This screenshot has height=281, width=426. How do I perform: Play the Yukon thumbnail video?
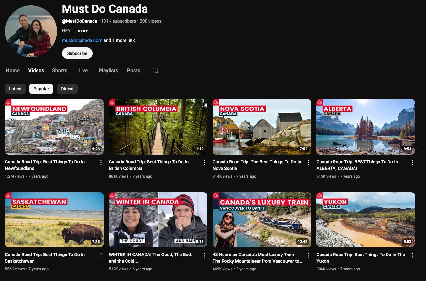click(x=366, y=220)
